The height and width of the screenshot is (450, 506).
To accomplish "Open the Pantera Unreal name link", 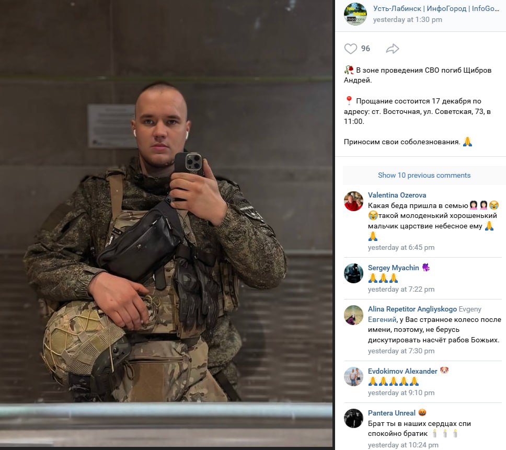I will 392,413.
